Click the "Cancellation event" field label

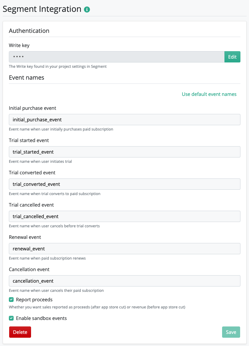pyautogui.click(x=29, y=269)
